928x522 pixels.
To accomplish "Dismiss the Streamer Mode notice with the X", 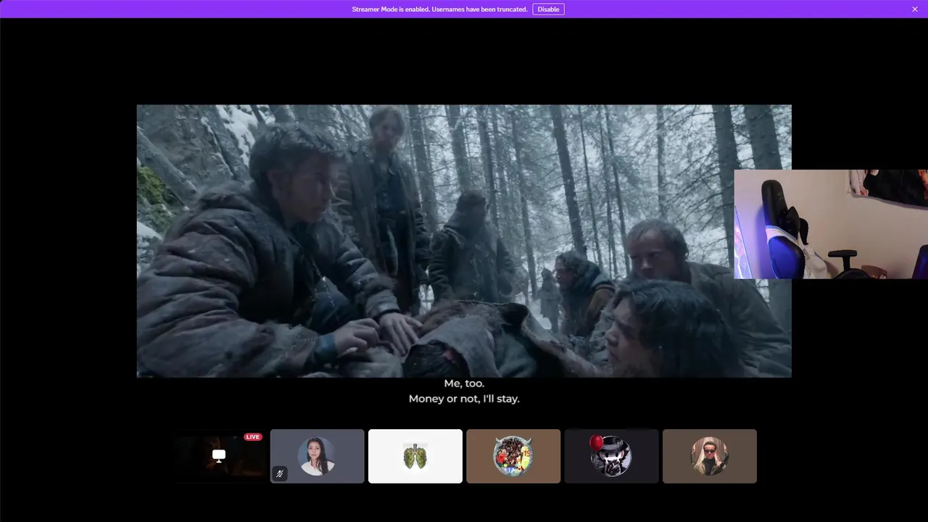I will tap(915, 9).
